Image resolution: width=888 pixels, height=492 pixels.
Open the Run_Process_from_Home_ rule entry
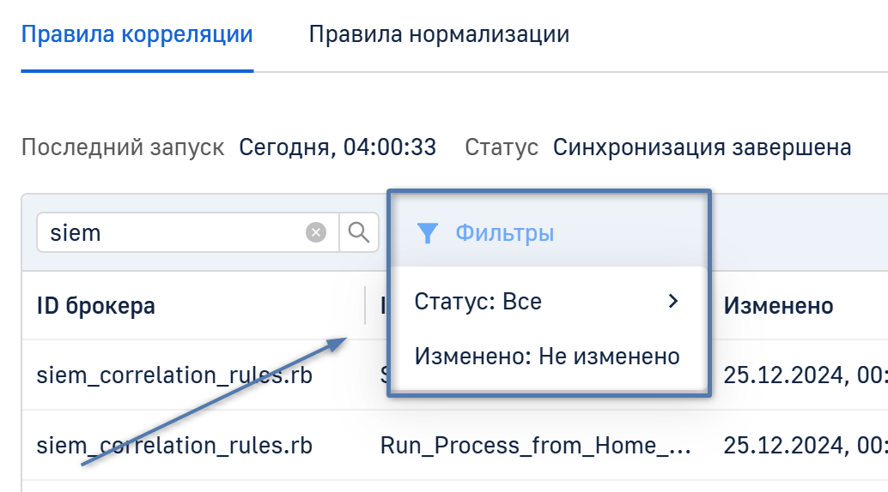(x=535, y=446)
